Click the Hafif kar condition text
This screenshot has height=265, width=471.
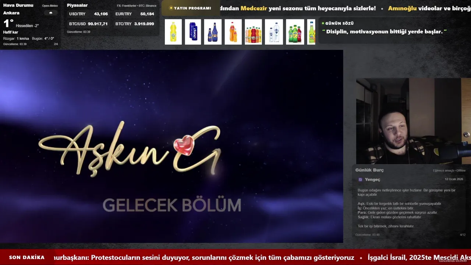coord(11,32)
